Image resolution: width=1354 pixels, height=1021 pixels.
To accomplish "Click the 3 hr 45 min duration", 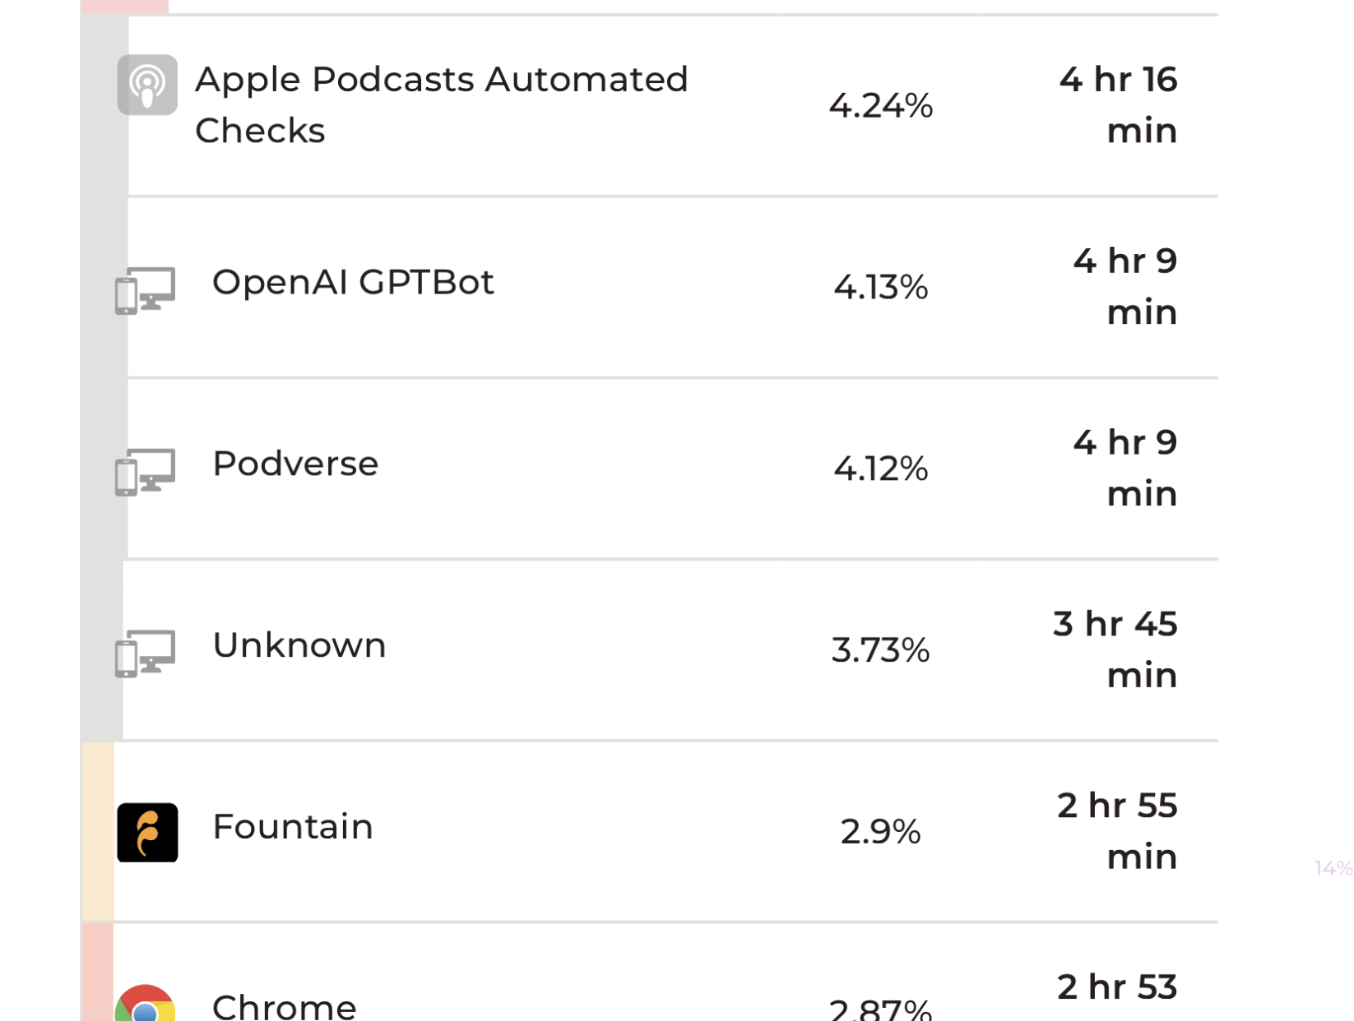I will [x=1115, y=649].
